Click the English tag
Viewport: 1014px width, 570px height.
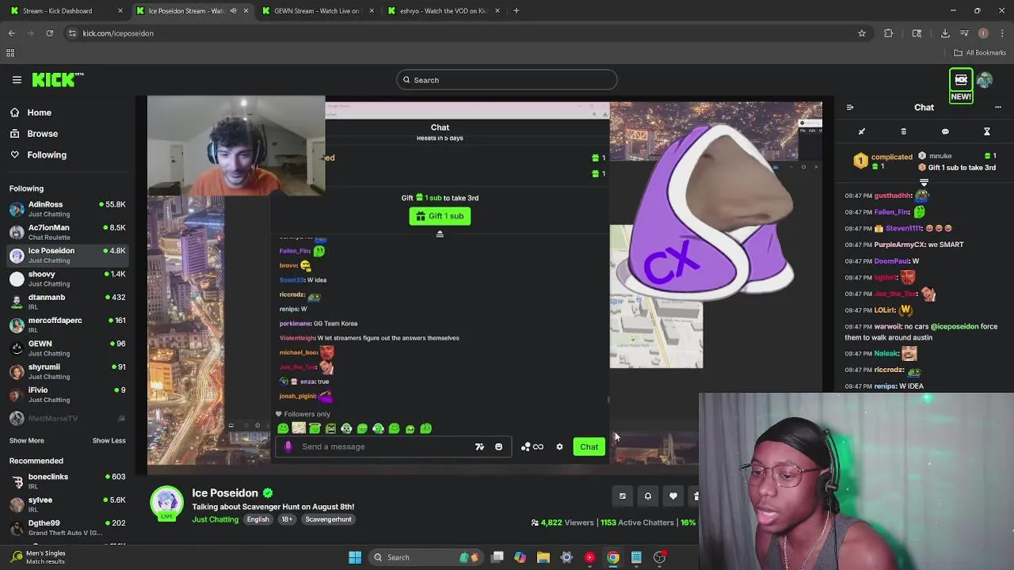[257, 519]
